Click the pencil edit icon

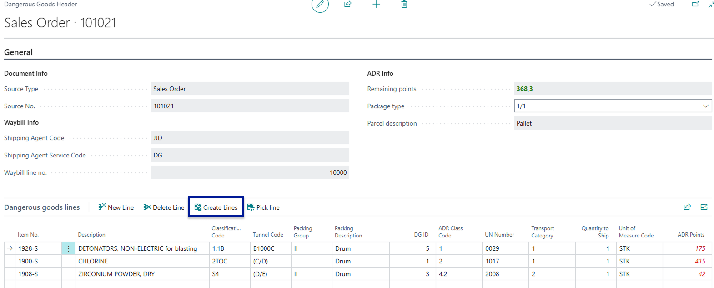point(320,5)
